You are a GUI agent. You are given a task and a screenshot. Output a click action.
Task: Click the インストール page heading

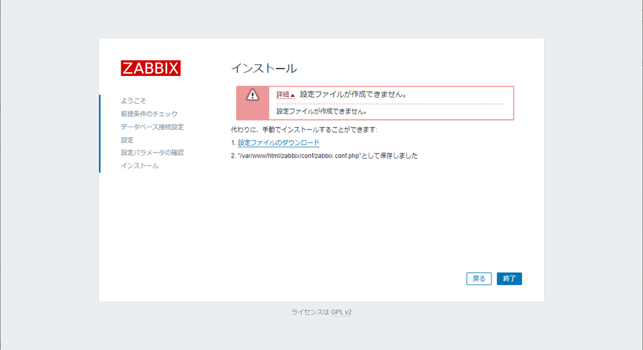[264, 69]
